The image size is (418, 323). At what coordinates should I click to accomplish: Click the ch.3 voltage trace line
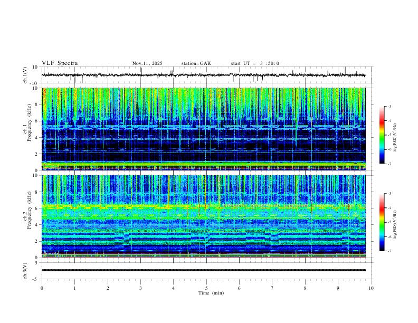[204, 270]
